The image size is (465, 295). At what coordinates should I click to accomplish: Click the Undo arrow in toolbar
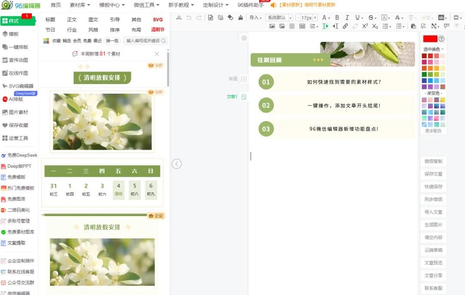(189, 18)
